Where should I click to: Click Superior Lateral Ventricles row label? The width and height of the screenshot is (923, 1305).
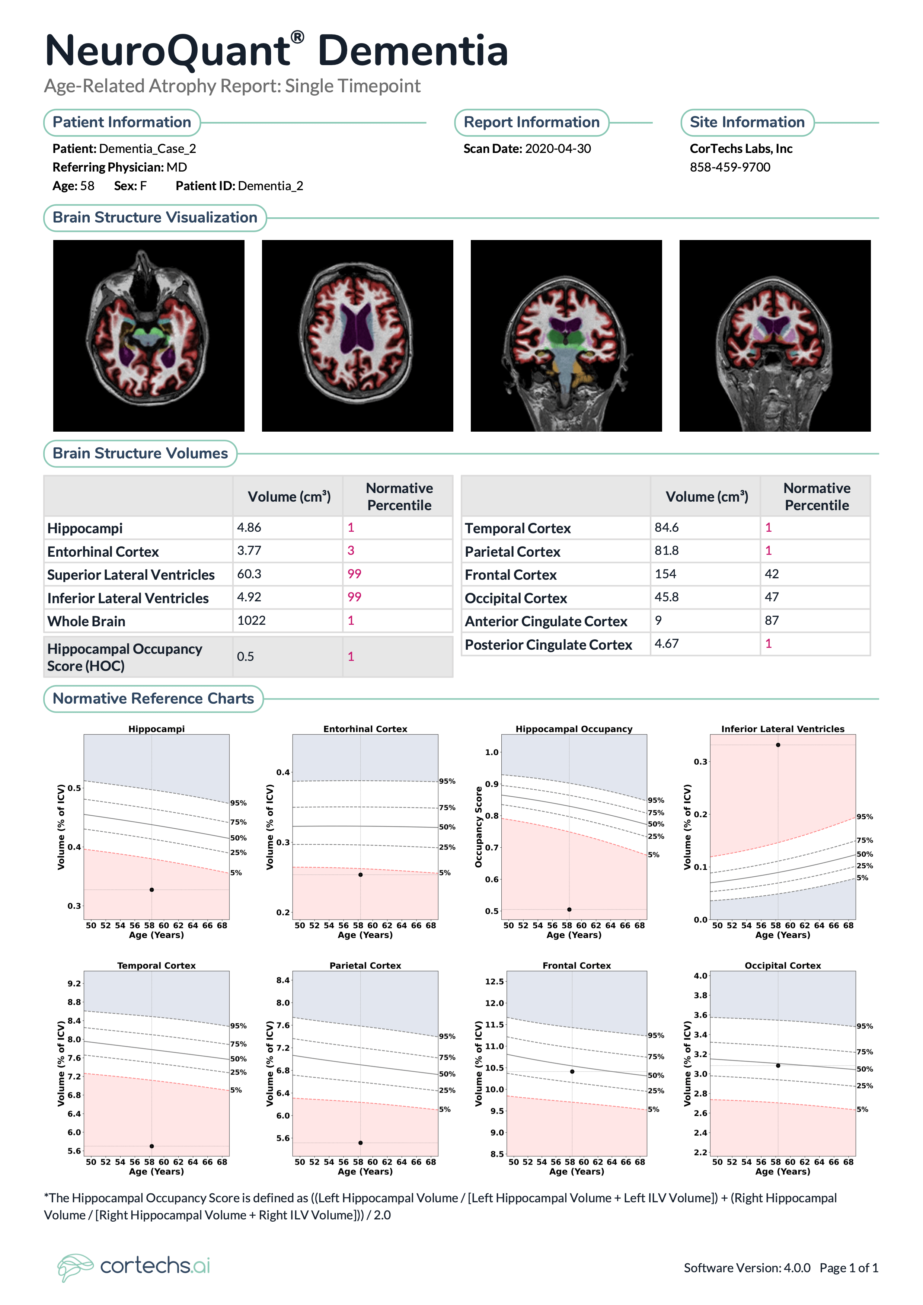pos(131,575)
